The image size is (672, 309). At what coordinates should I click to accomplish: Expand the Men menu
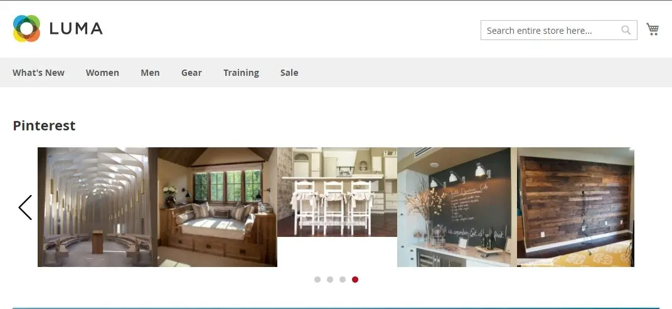150,73
